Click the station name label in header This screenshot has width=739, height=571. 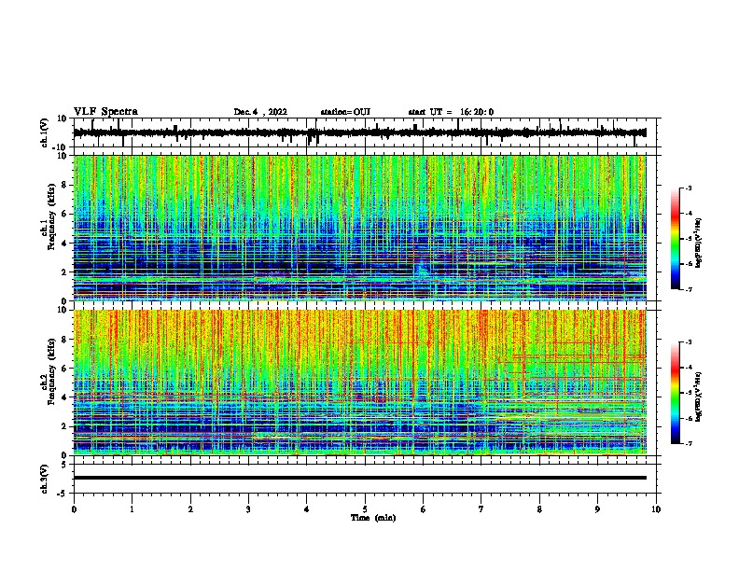tap(345, 112)
